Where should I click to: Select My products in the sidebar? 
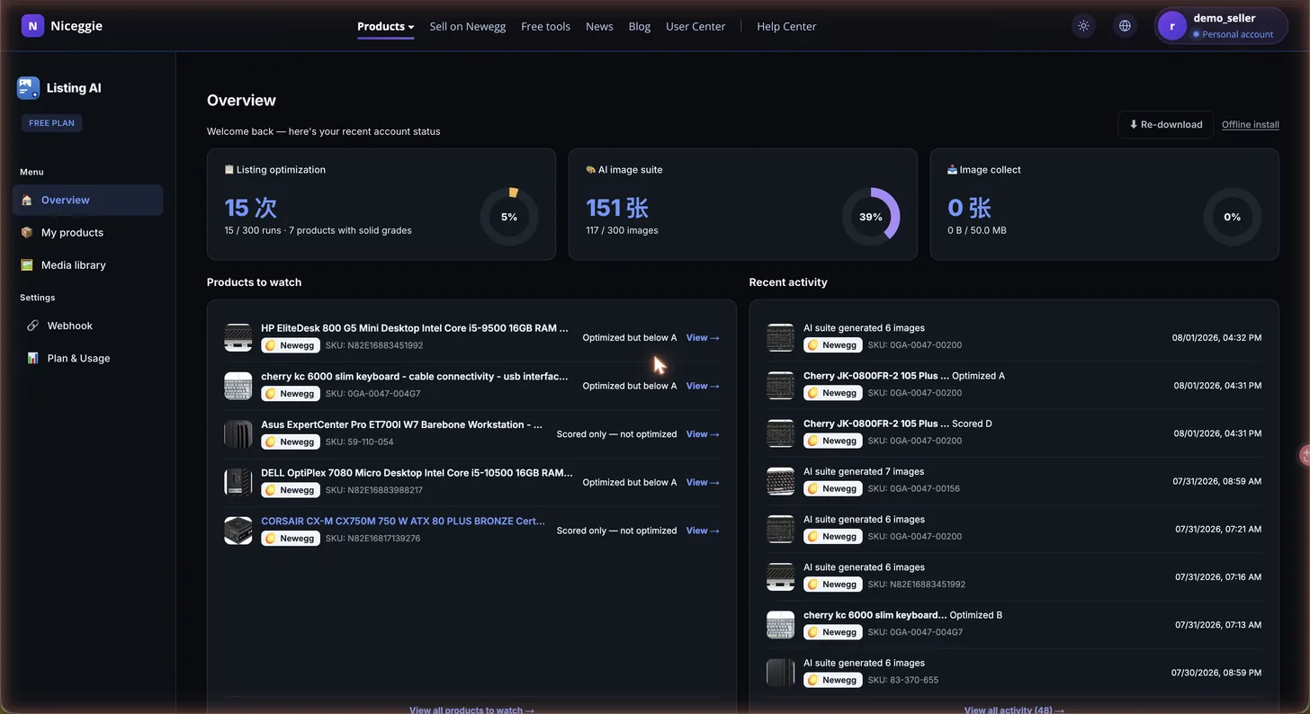tap(87, 233)
